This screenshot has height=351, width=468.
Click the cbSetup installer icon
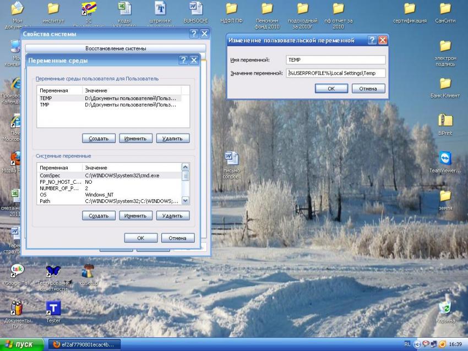click(88, 271)
